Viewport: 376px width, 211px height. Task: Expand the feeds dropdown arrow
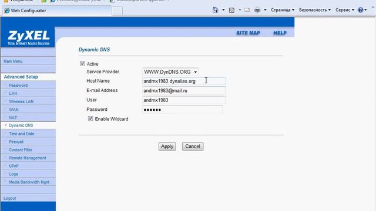point(240,10)
